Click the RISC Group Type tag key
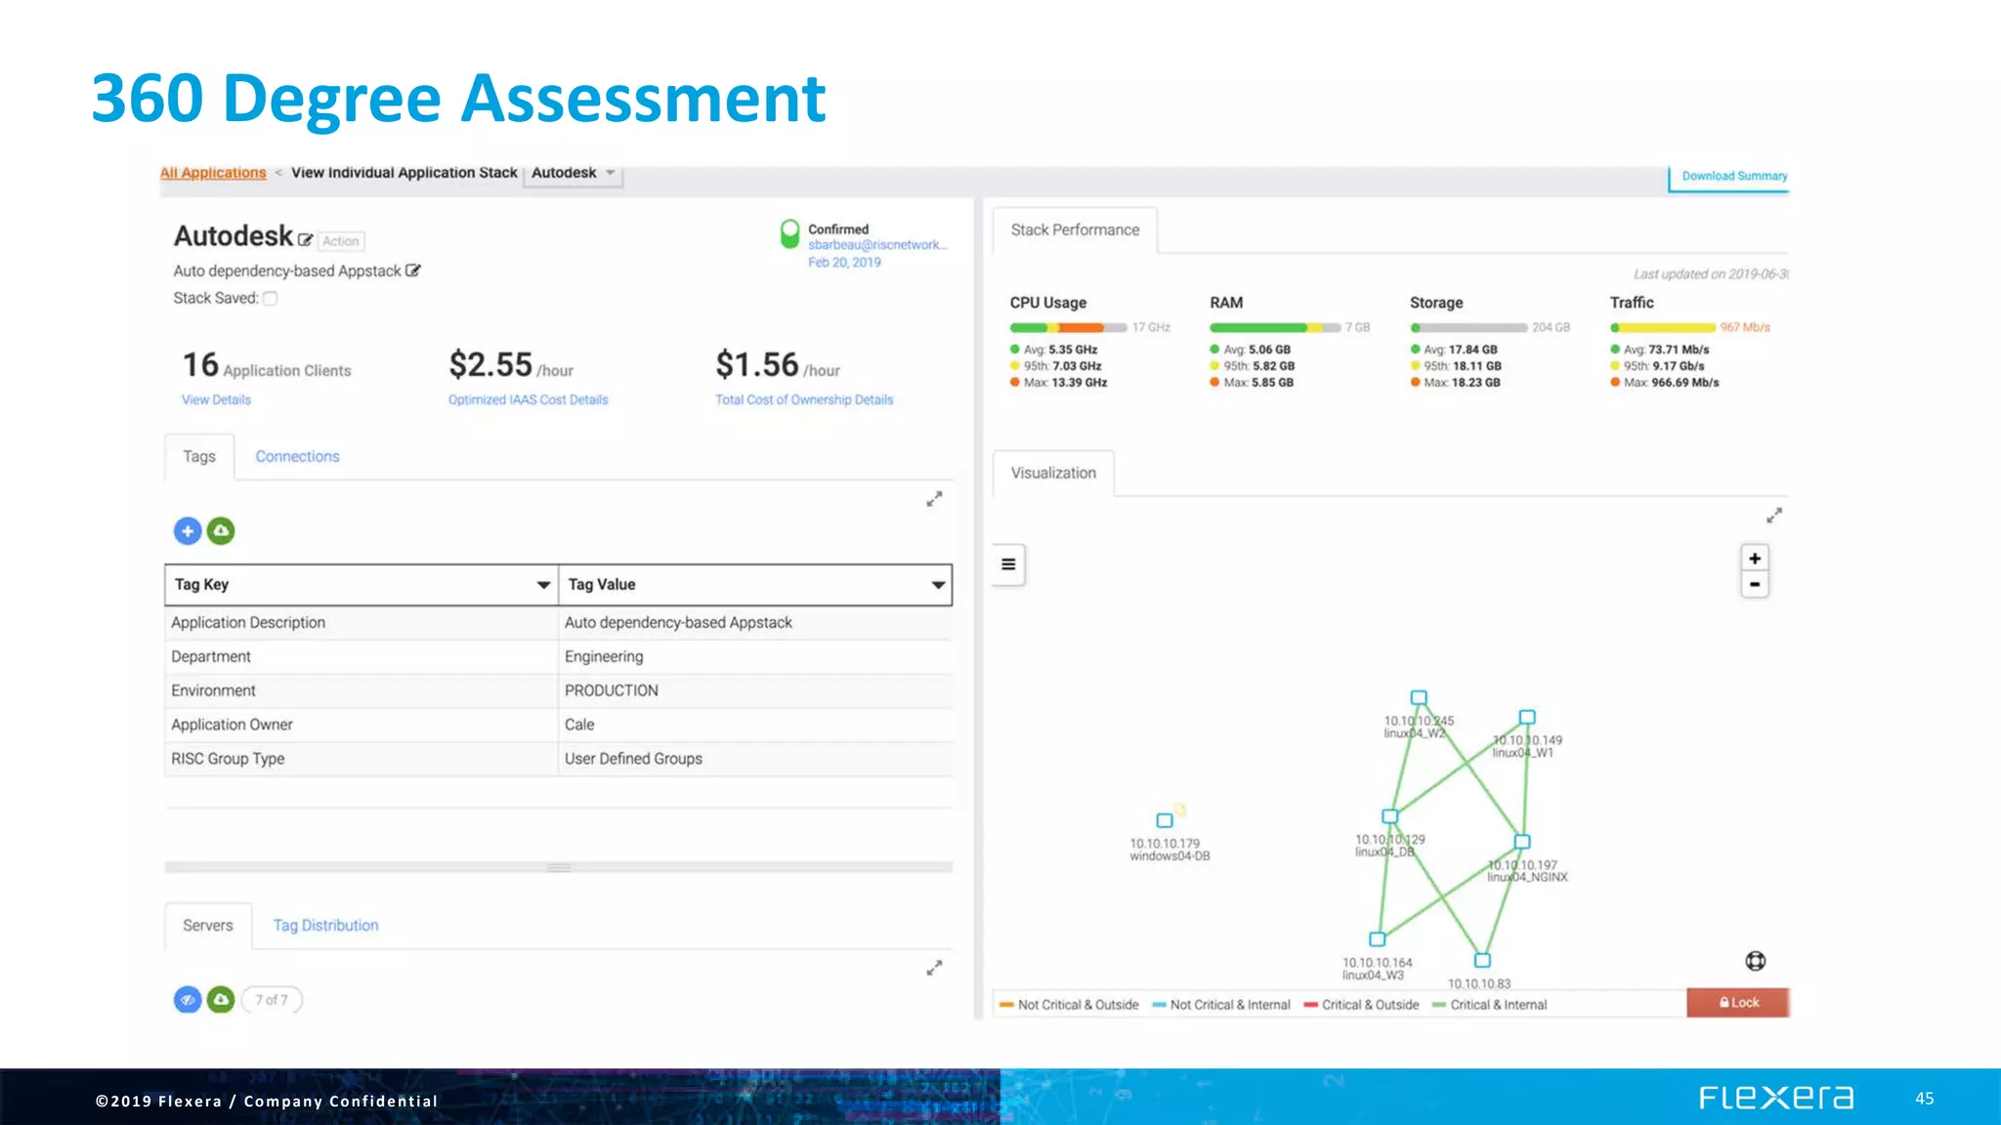2001x1125 pixels. coord(362,759)
